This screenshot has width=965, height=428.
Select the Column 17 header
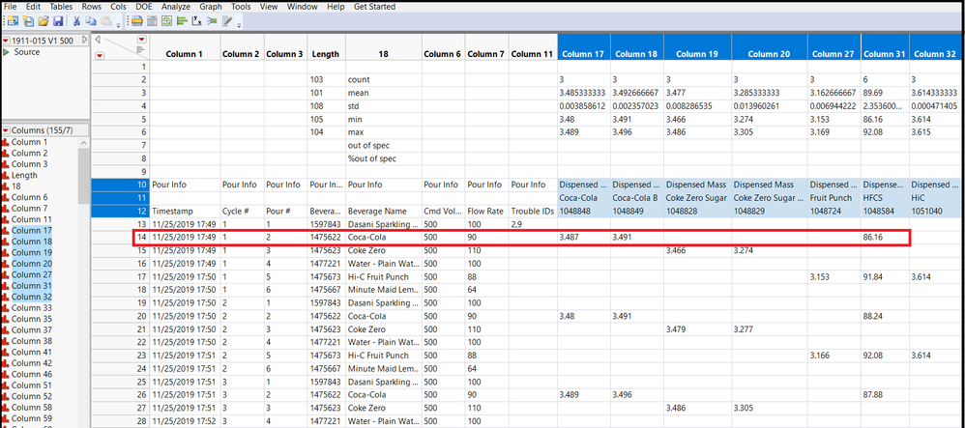[583, 53]
